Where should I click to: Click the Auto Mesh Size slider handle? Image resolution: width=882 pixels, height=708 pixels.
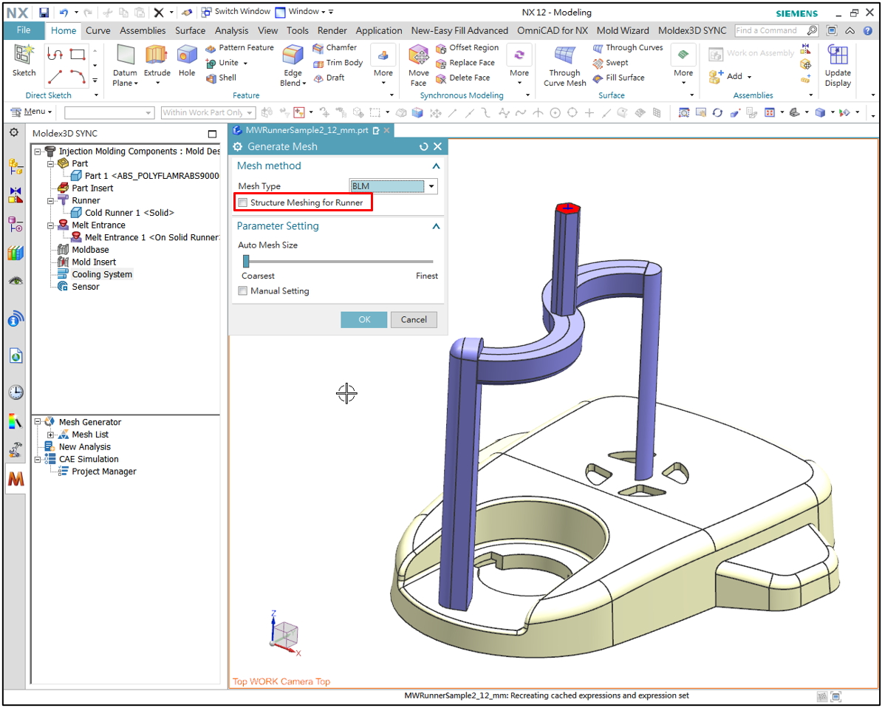click(x=246, y=261)
